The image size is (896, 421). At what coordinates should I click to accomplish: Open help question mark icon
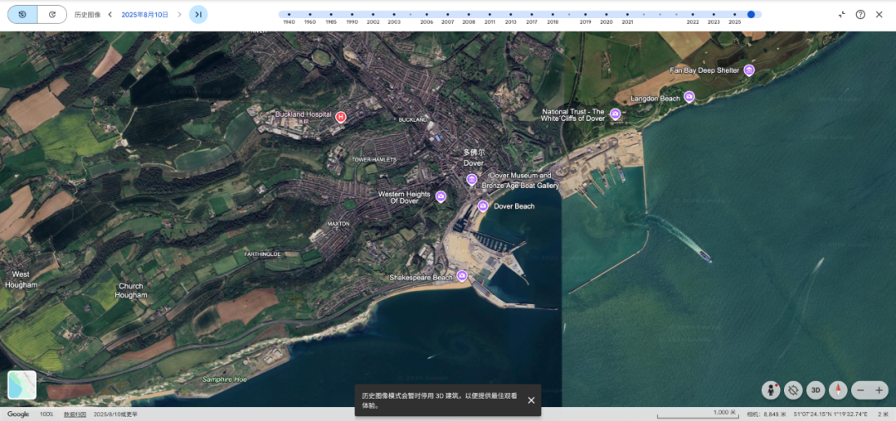tap(860, 14)
